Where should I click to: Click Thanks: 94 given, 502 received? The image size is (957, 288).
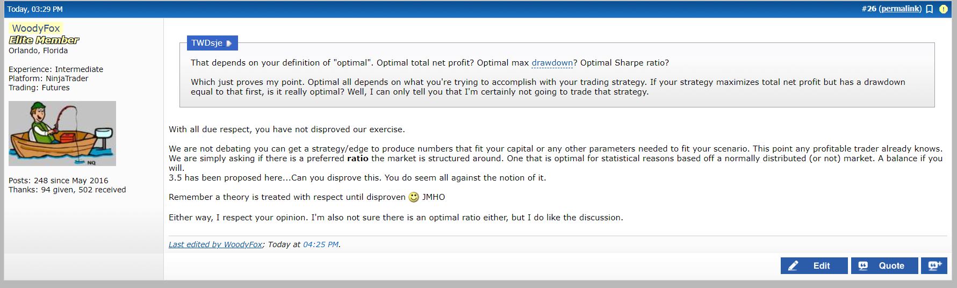click(67, 190)
